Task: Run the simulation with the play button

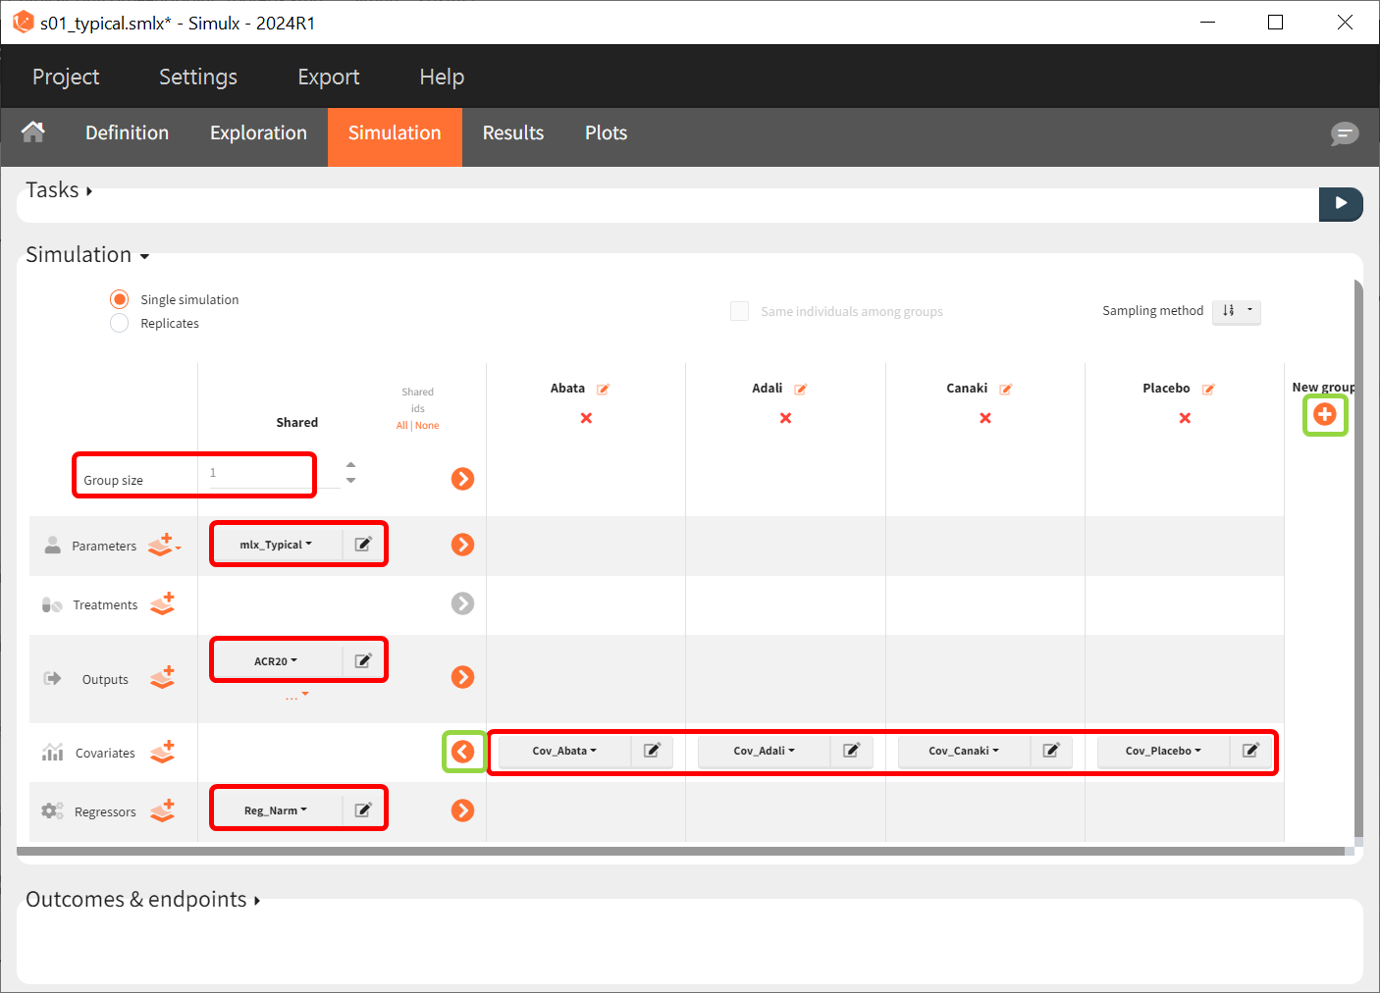Action: (x=1340, y=204)
